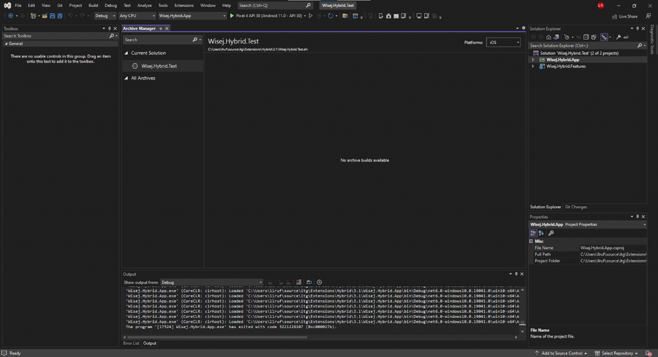Click the Open File folder icon in toolbar

(44, 16)
